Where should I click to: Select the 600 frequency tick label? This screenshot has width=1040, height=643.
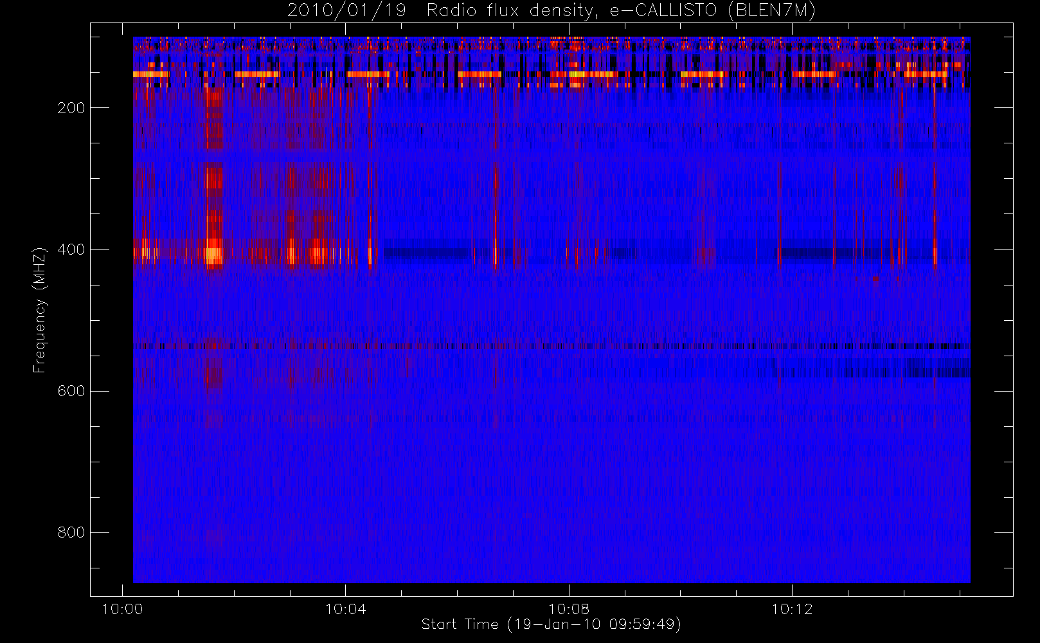(x=71, y=391)
